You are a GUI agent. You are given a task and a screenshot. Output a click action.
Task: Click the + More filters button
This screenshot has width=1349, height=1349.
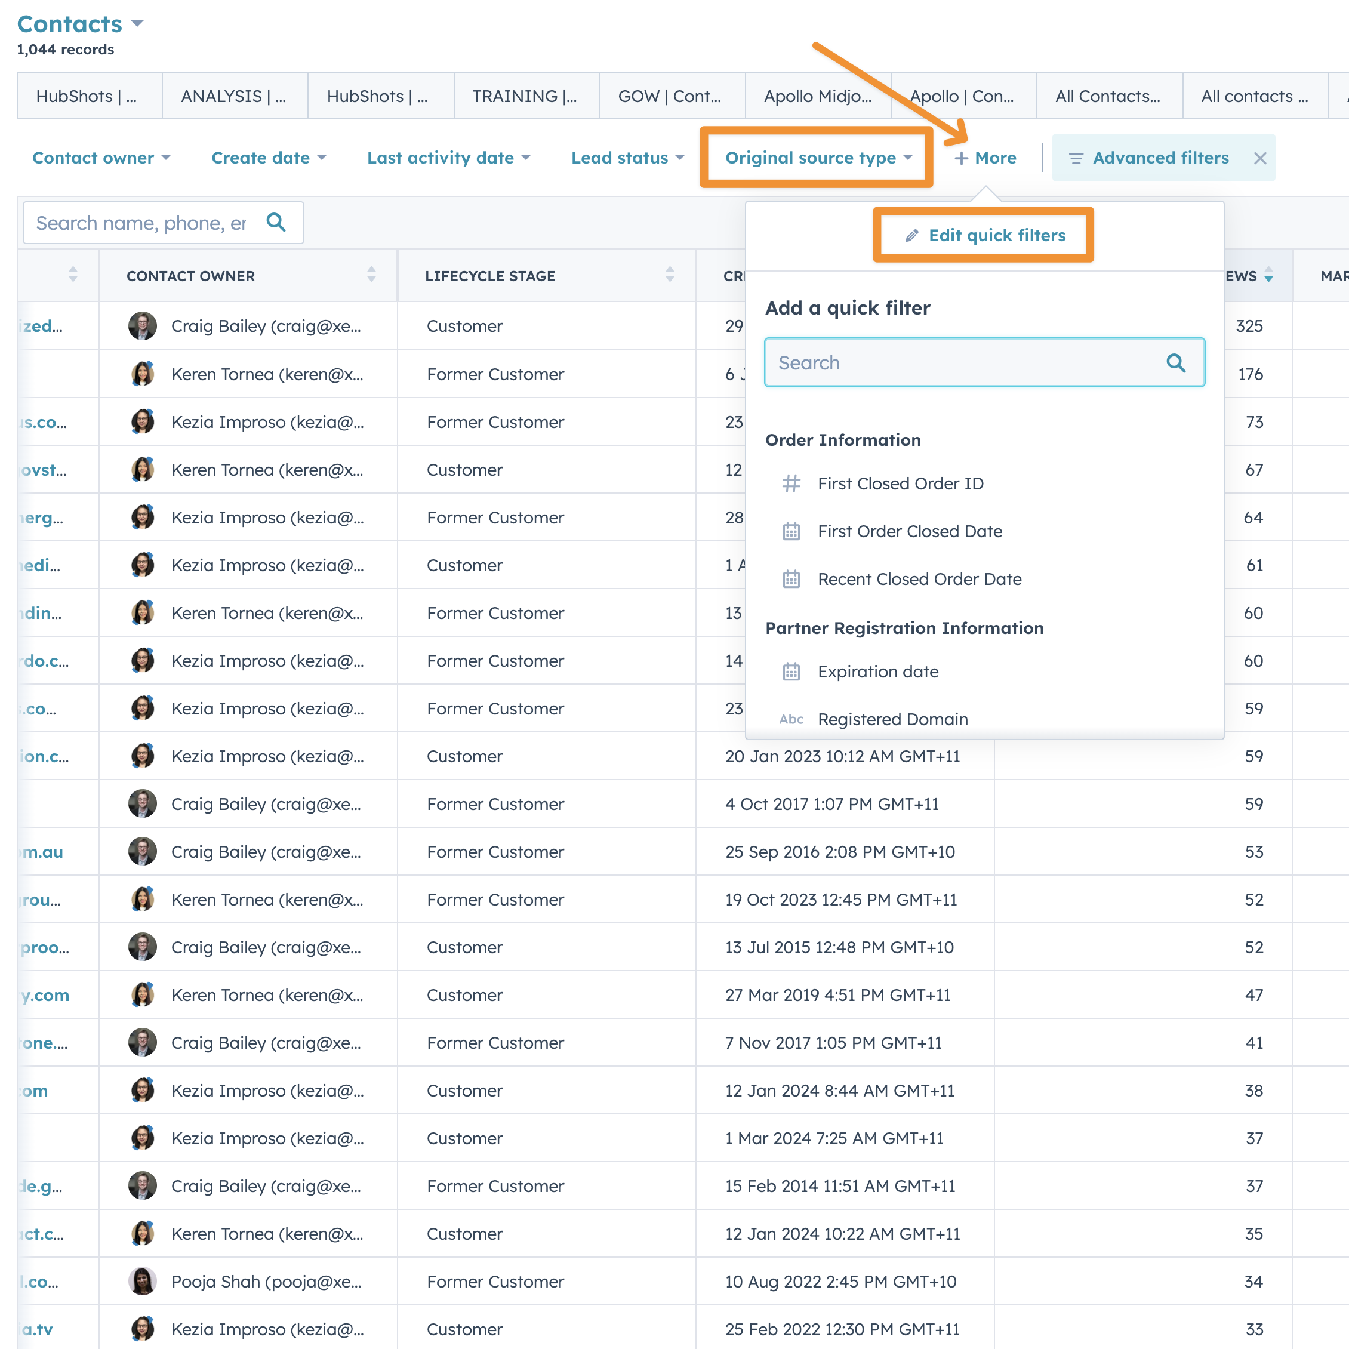click(985, 159)
